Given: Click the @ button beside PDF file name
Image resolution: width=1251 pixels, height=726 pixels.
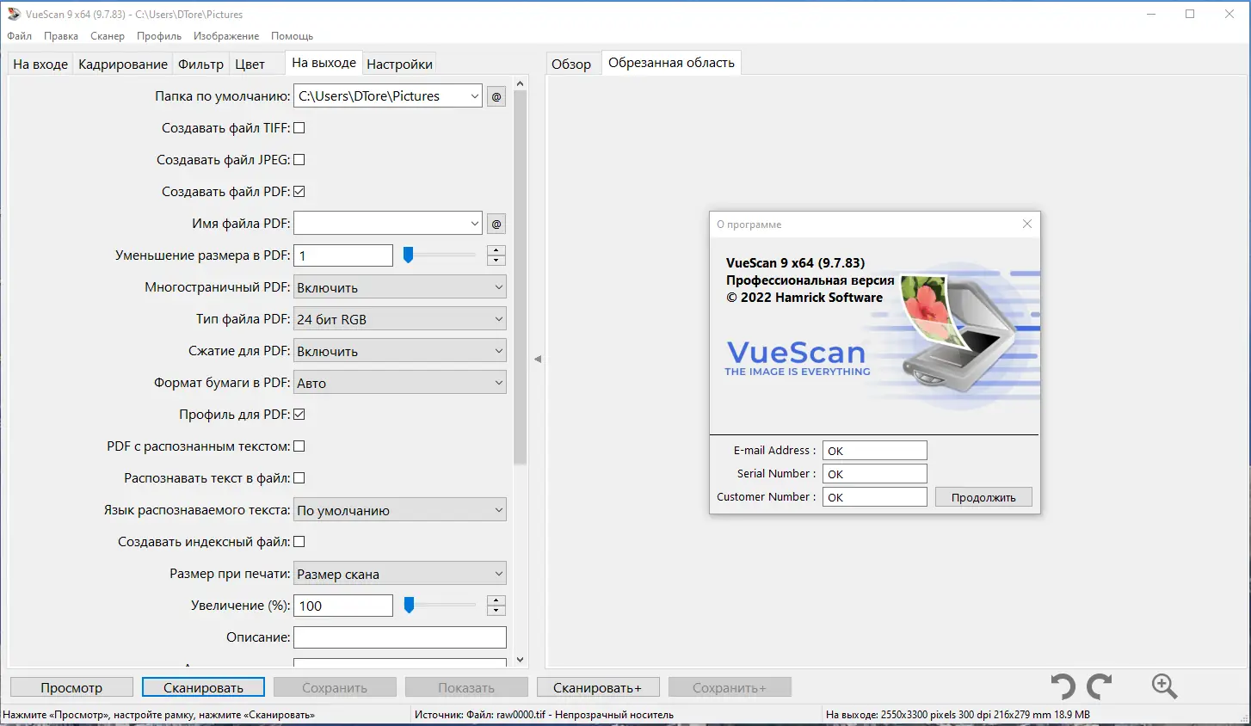Looking at the screenshot, I should (x=496, y=224).
